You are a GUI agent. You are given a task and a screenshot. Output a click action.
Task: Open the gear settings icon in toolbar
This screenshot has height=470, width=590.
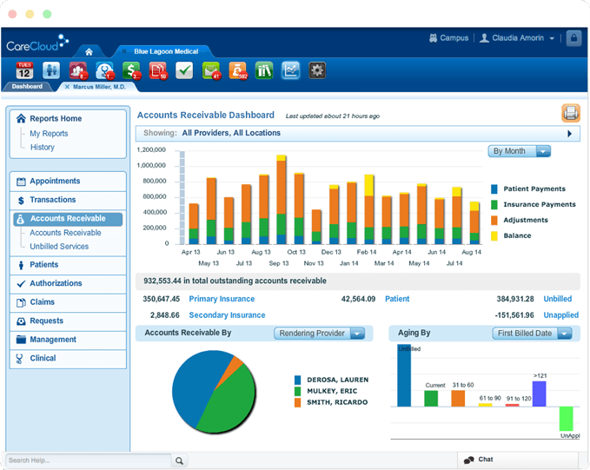click(x=317, y=70)
